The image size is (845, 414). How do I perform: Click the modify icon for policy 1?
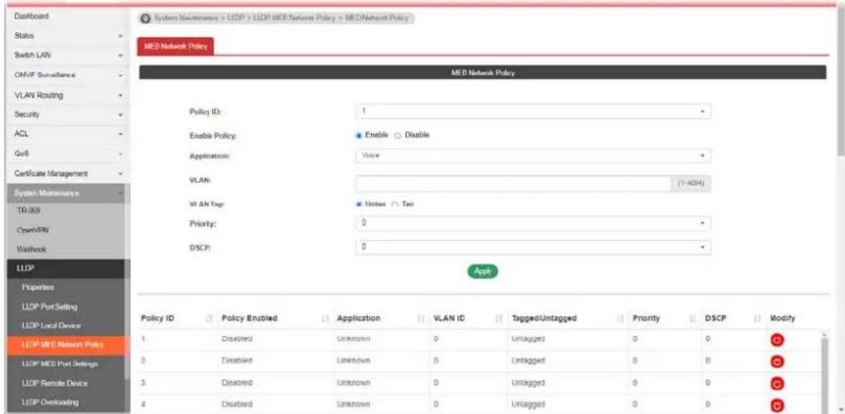[x=778, y=340]
